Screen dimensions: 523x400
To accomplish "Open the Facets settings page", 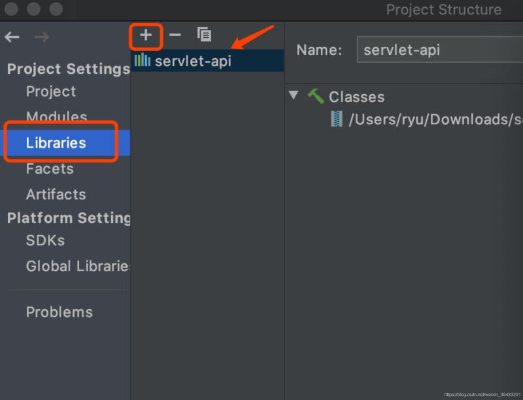I will pos(50,169).
